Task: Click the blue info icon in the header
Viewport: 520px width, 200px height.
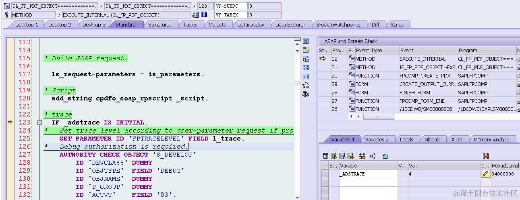Action: coord(204,15)
